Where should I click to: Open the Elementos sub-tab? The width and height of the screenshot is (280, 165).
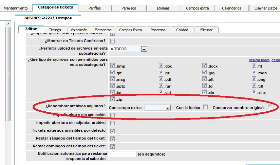(x=103, y=30)
